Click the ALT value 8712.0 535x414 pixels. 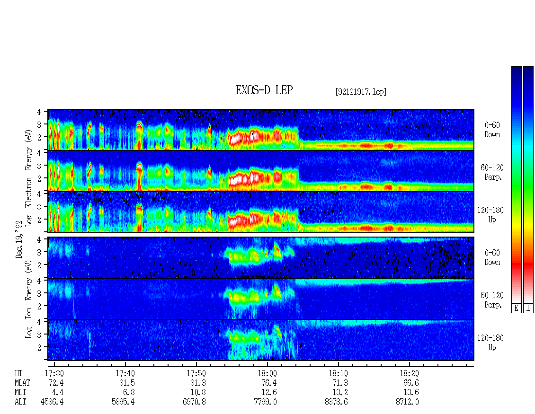pos(407,402)
